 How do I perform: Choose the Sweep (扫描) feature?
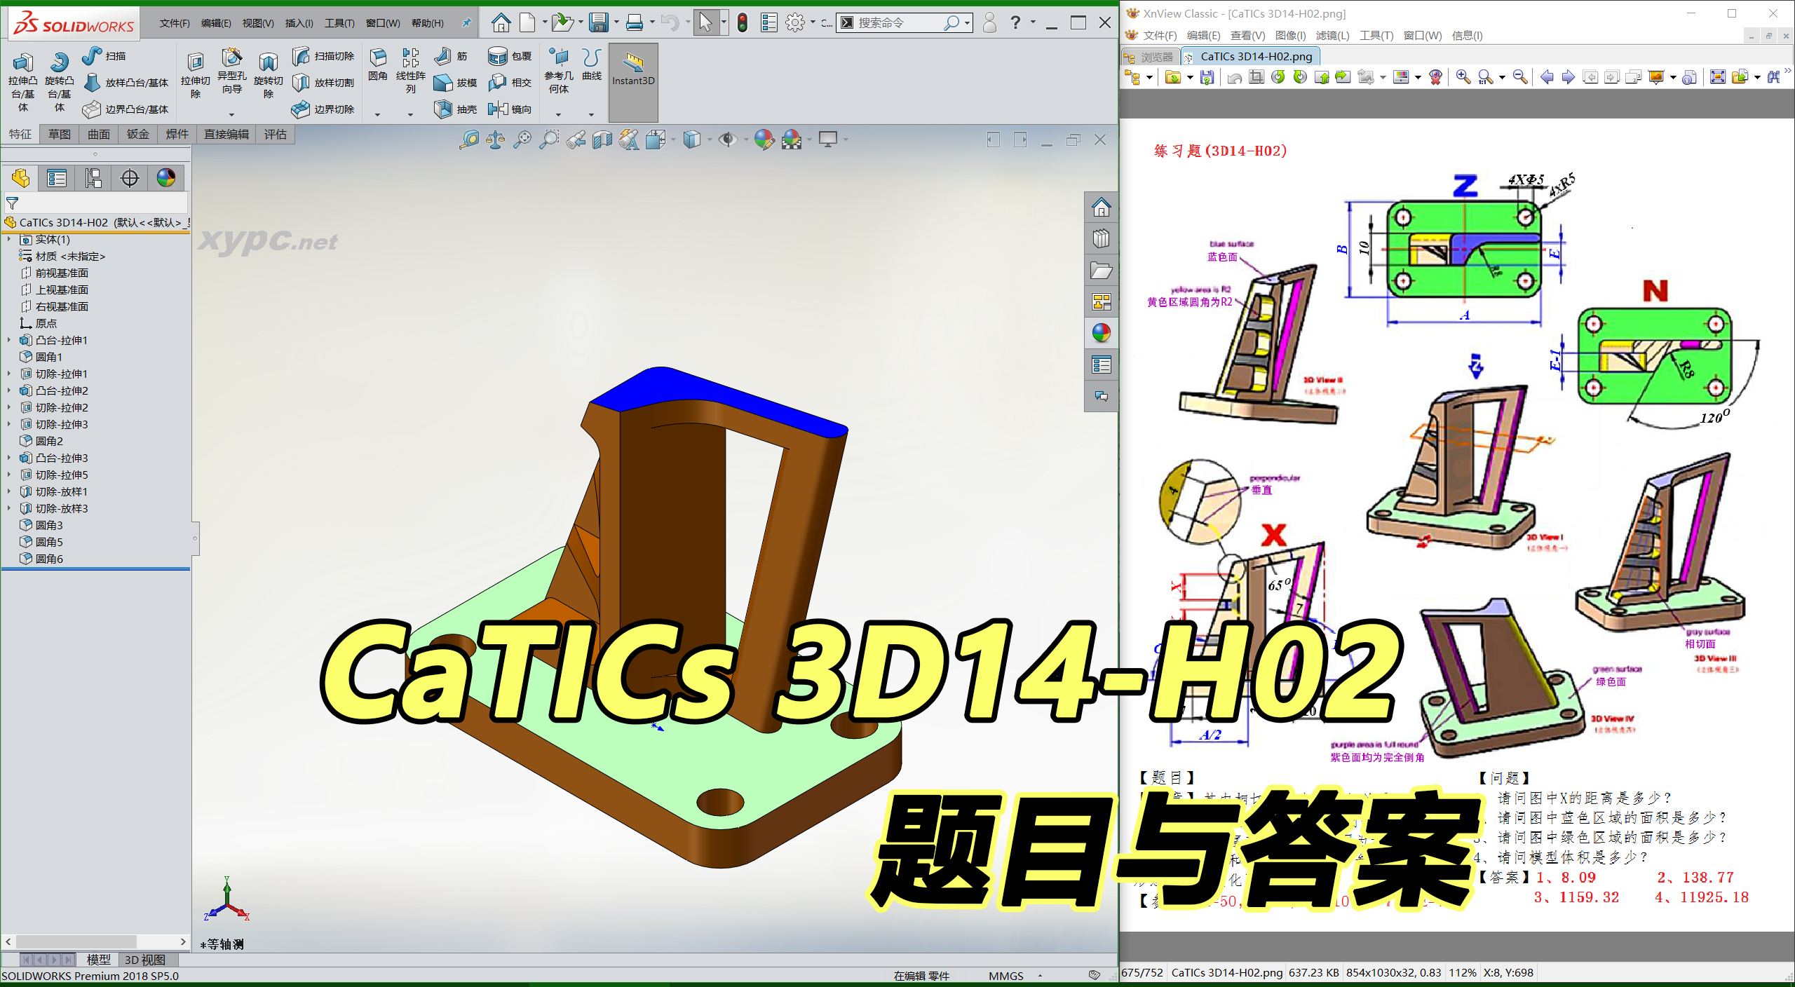point(104,56)
